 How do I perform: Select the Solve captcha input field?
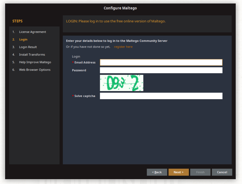tap(161, 96)
